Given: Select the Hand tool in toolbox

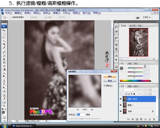Looking at the screenshot, I should [4, 102].
